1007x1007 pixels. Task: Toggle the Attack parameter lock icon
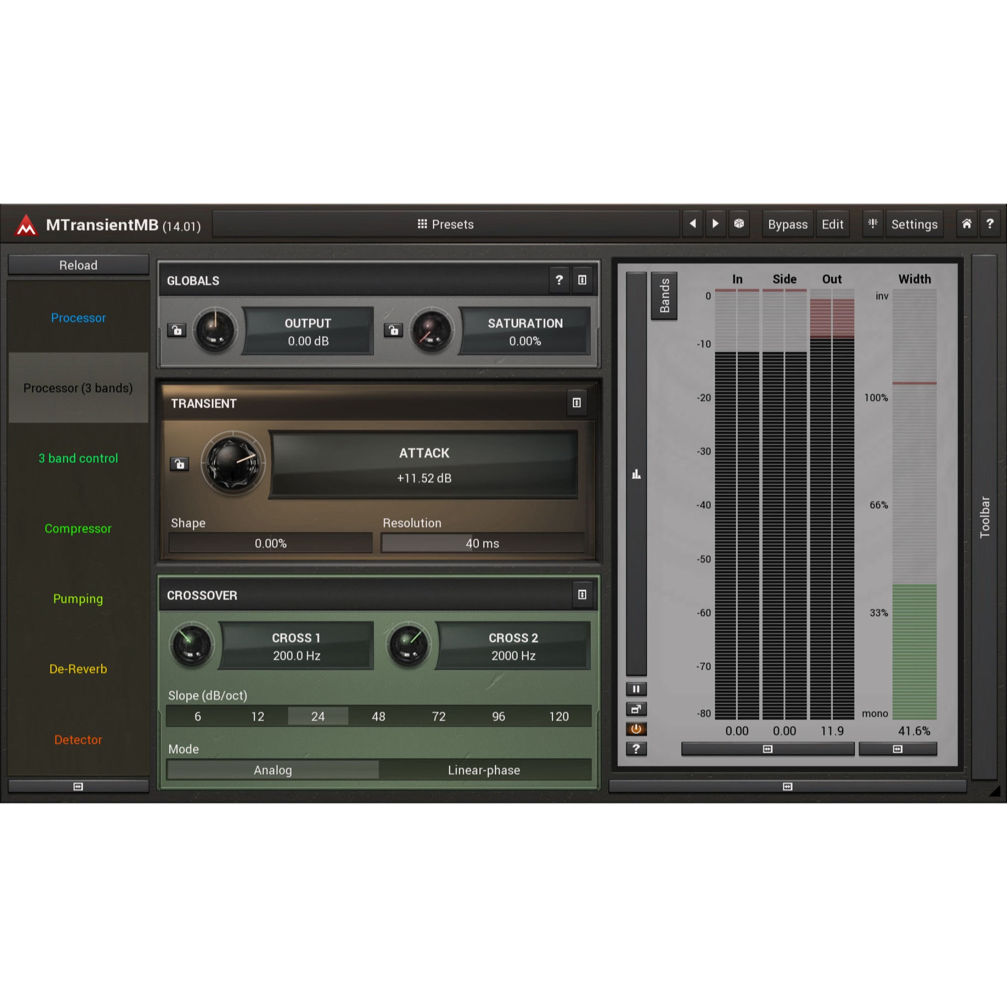click(x=179, y=463)
